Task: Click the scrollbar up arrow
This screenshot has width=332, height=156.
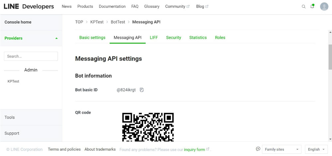Action: [330, 32]
